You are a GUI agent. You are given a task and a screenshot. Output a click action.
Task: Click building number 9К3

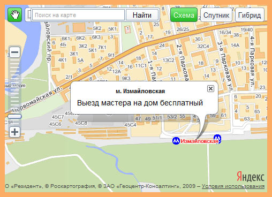[126, 78]
